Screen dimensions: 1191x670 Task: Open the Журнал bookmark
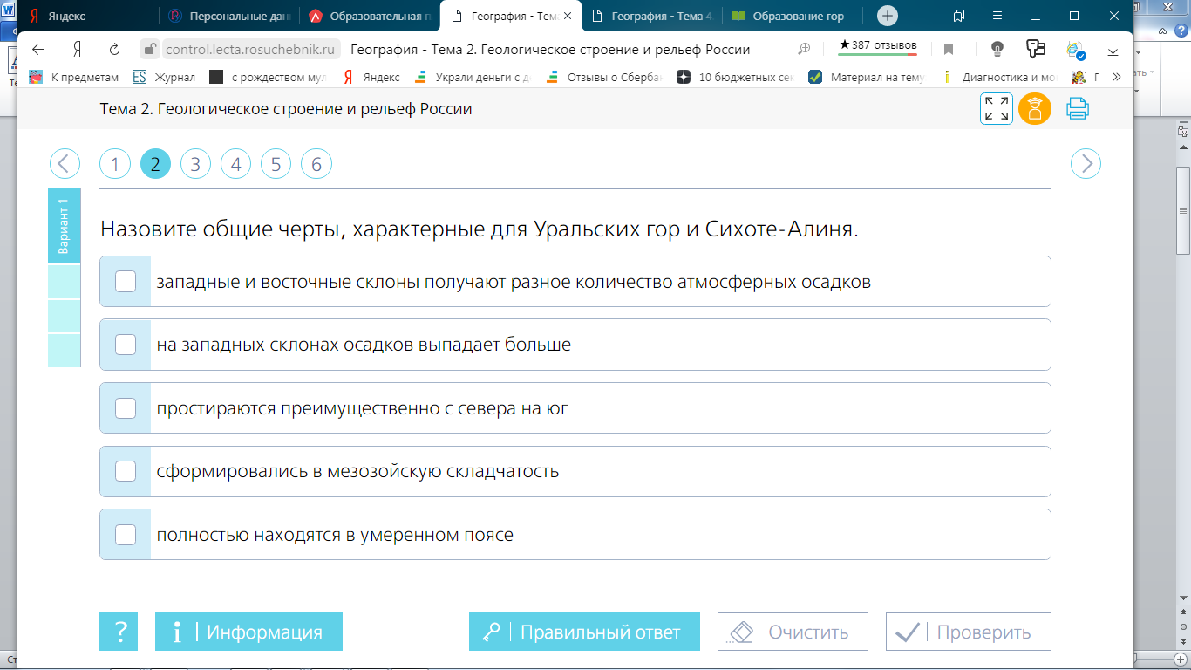(164, 77)
